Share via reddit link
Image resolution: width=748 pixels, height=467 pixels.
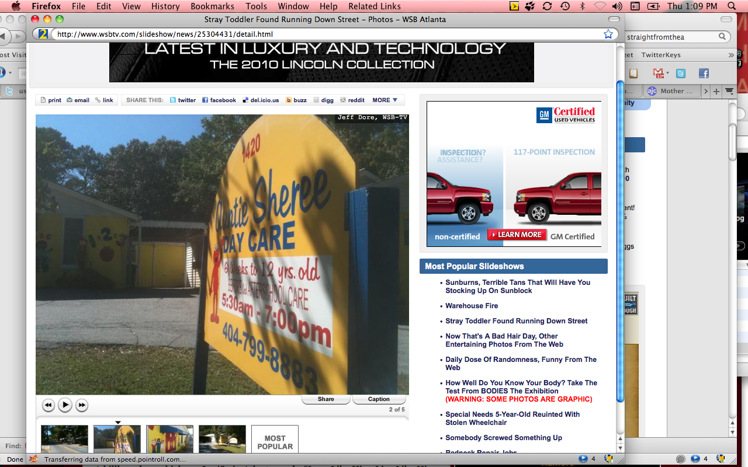(x=352, y=100)
